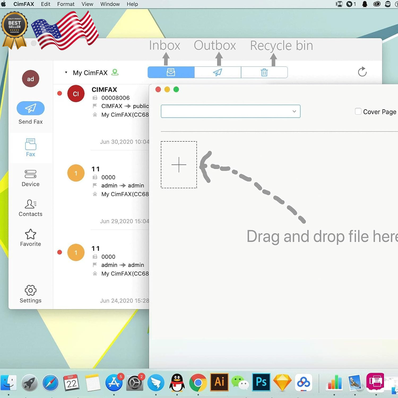Enable the Cover Page checkbox
The width and height of the screenshot is (398, 398).
pos(358,111)
